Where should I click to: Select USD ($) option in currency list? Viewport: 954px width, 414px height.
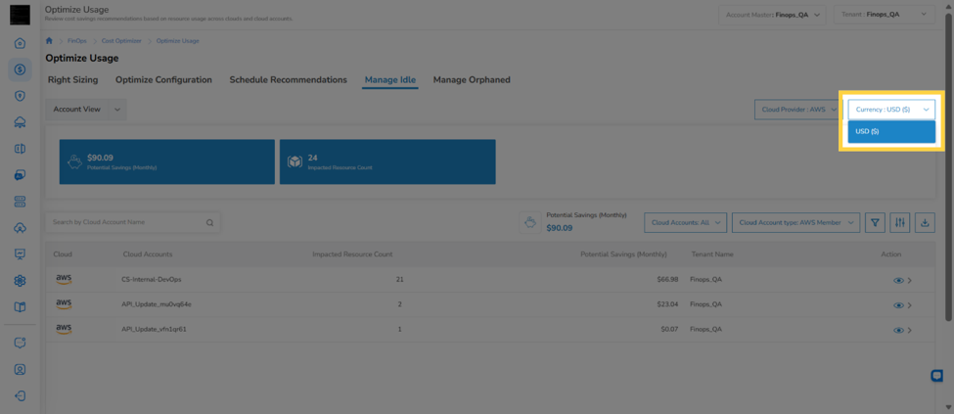(891, 131)
